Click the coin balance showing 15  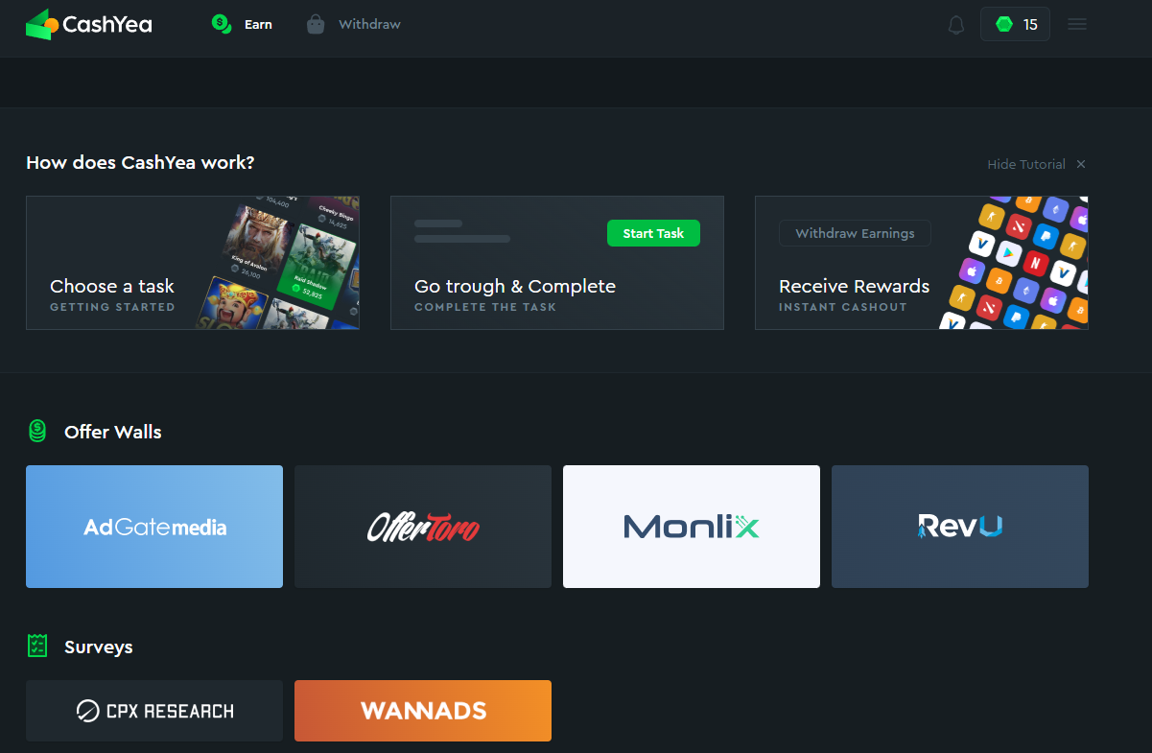tap(1015, 24)
